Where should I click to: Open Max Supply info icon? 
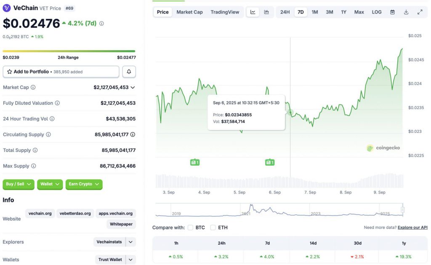point(34,166)
